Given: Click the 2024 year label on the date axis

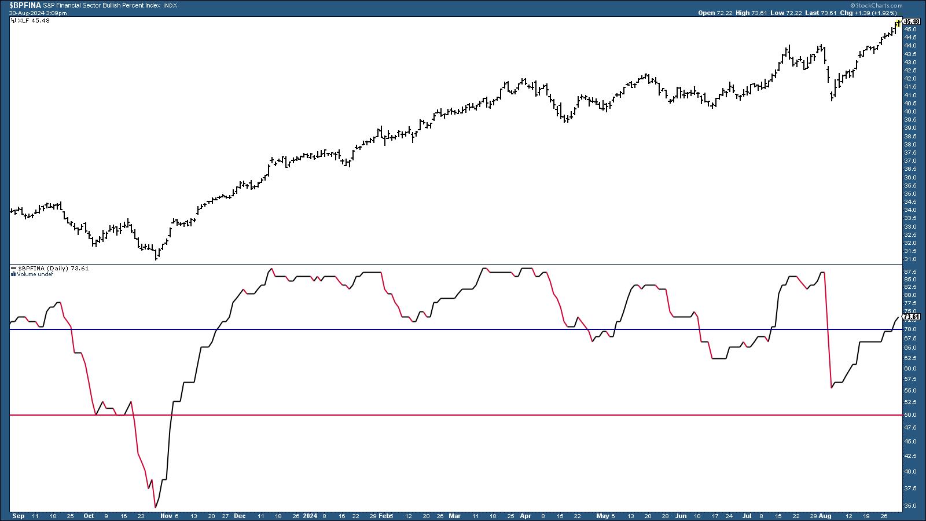Looking at the screenshot, I should (311, 515).
